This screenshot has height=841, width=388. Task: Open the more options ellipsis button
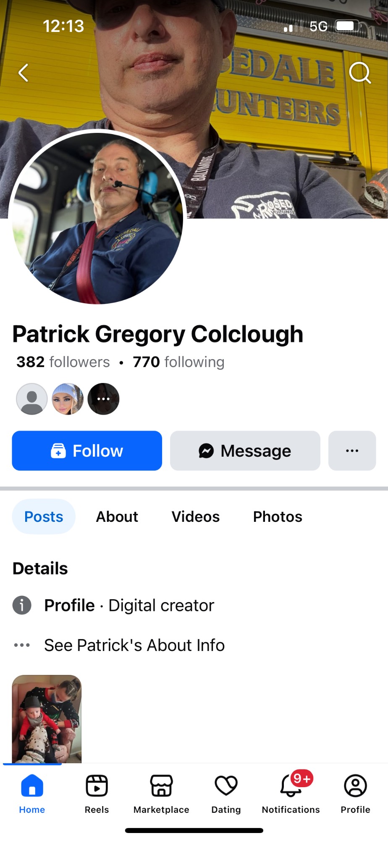coord(352,451)
